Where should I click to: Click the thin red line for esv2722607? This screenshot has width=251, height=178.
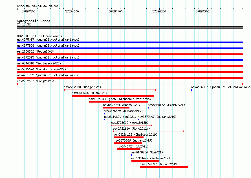pyautogui.click(x=130, y=84)
